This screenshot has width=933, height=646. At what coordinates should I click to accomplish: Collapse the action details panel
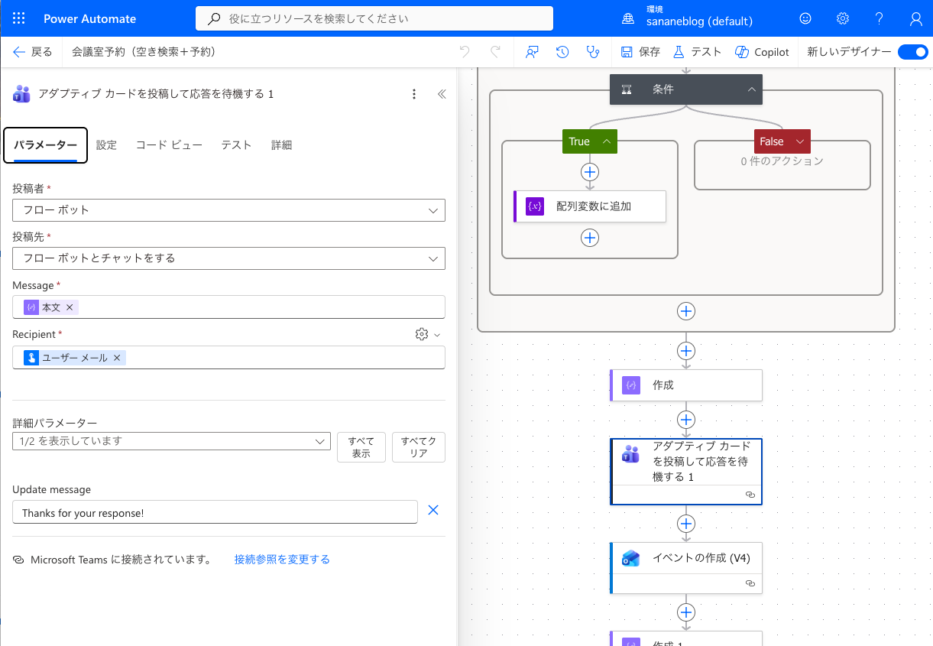point(441,94)
